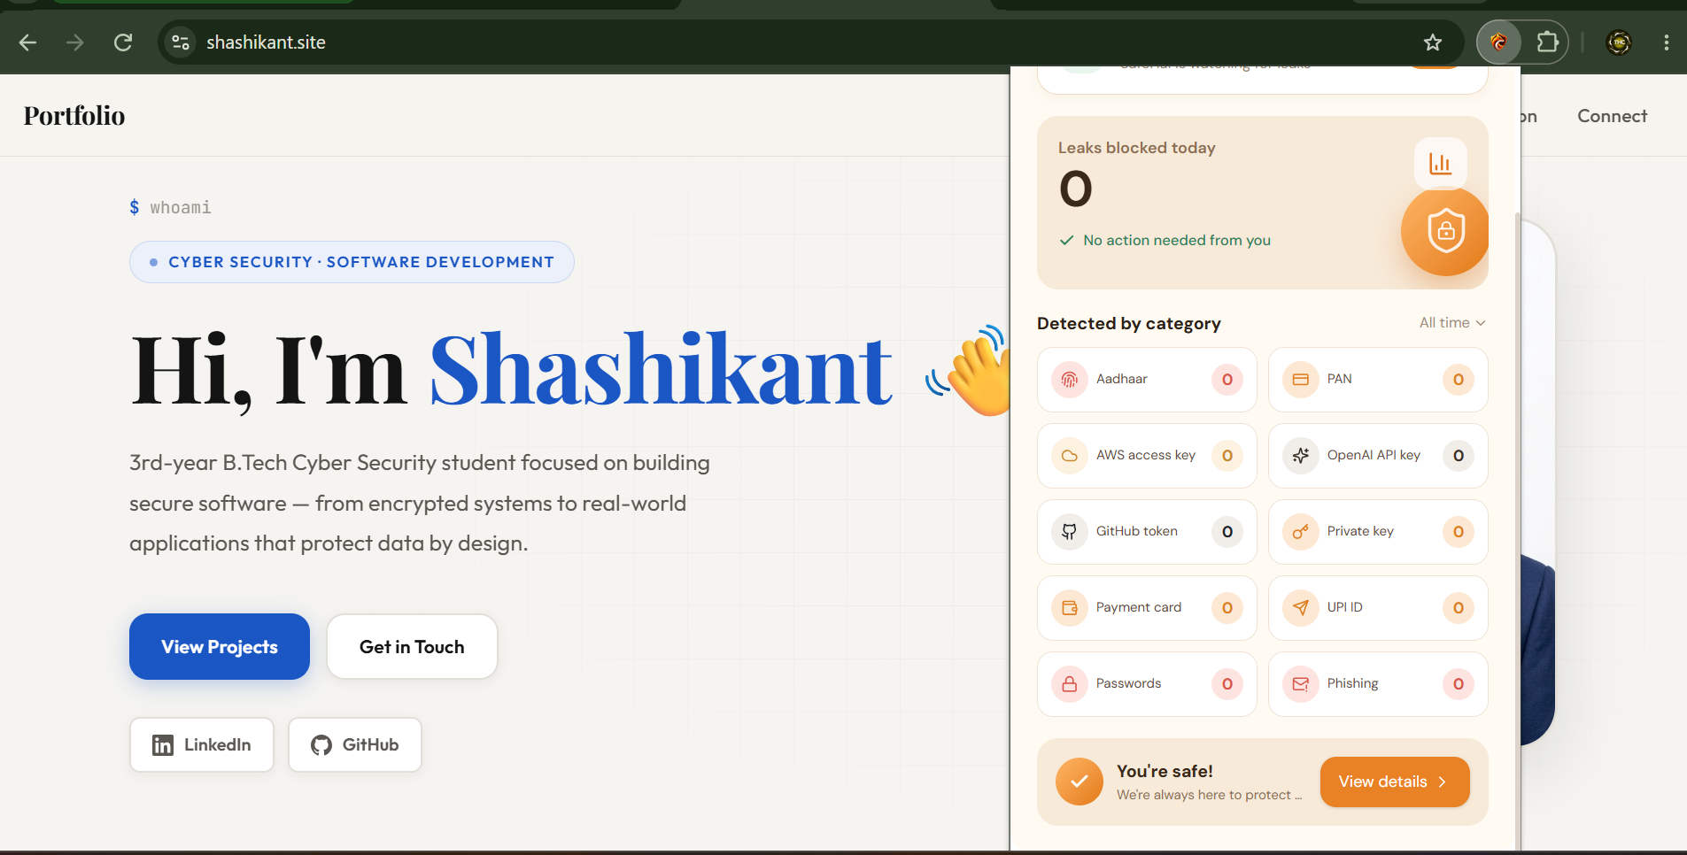1687x855 pixels.
Task: Click the active security extension icon in toolbar
Action: [1498, 42]
